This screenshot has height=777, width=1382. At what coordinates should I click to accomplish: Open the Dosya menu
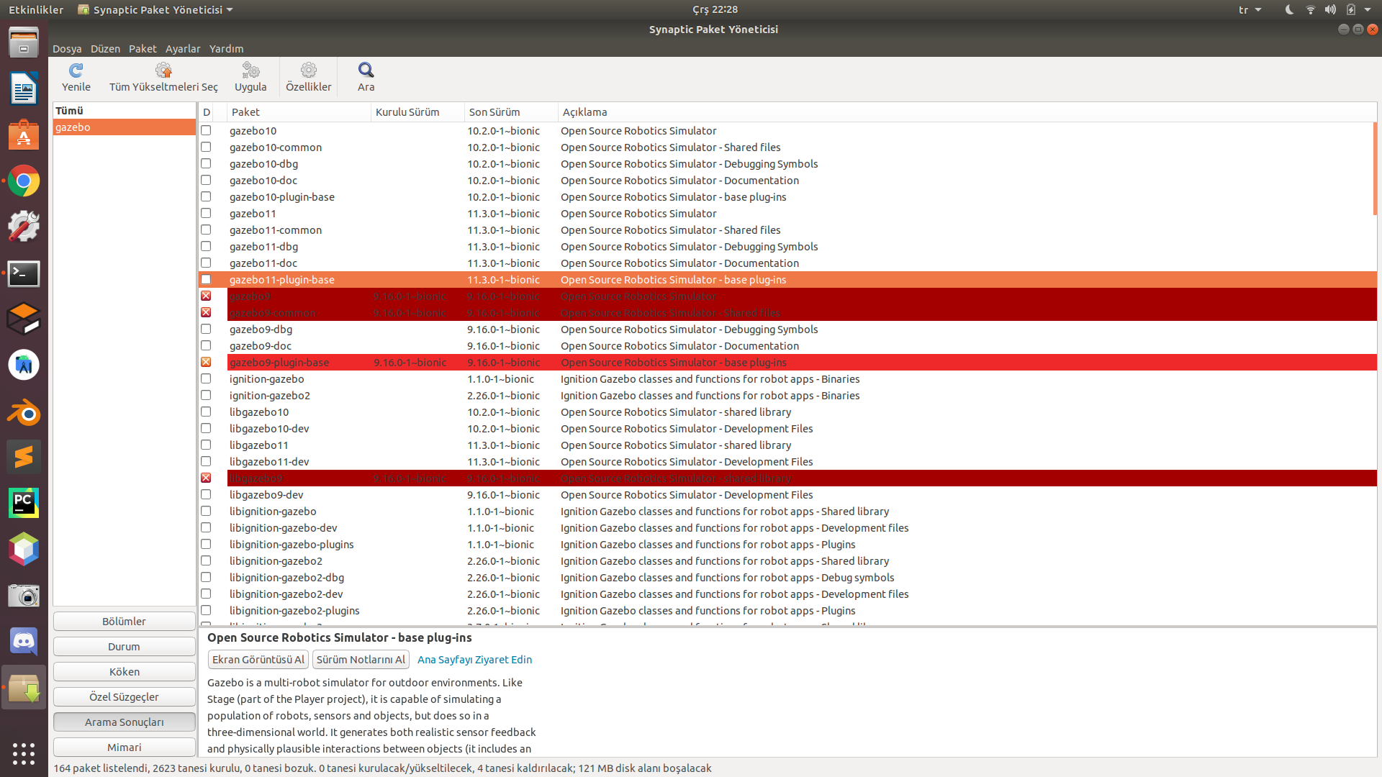(67, 48)
